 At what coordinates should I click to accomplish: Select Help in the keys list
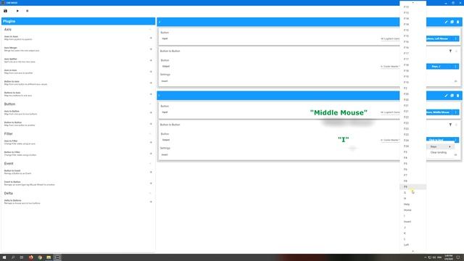pyautogui.click(x=413, y=204)
